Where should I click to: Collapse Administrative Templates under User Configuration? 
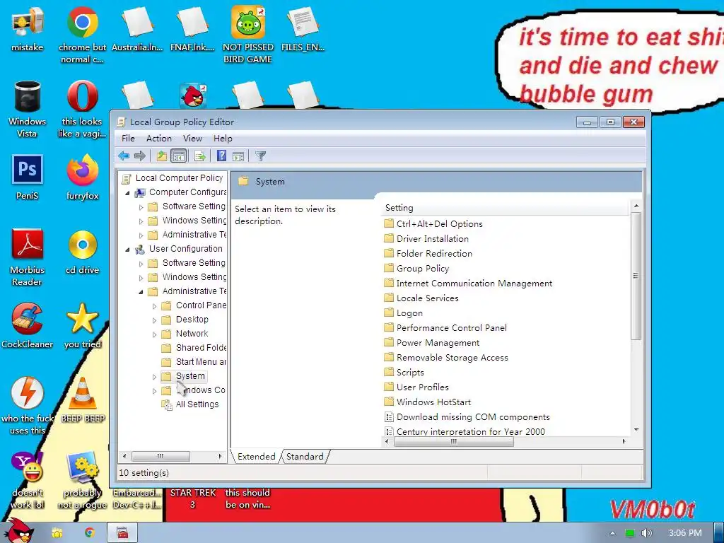point(141,292)
